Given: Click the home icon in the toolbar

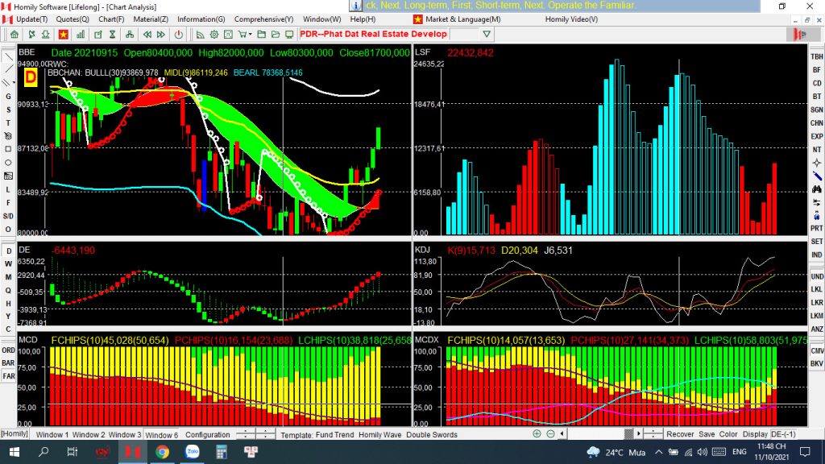Looking at the screenshot, I should point(15,35).
